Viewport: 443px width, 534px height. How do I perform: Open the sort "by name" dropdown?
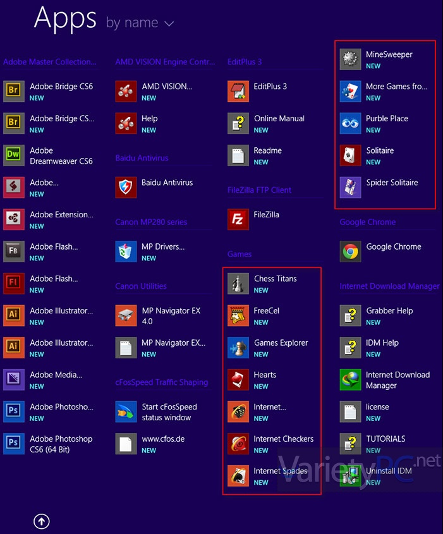click(140, 23)
